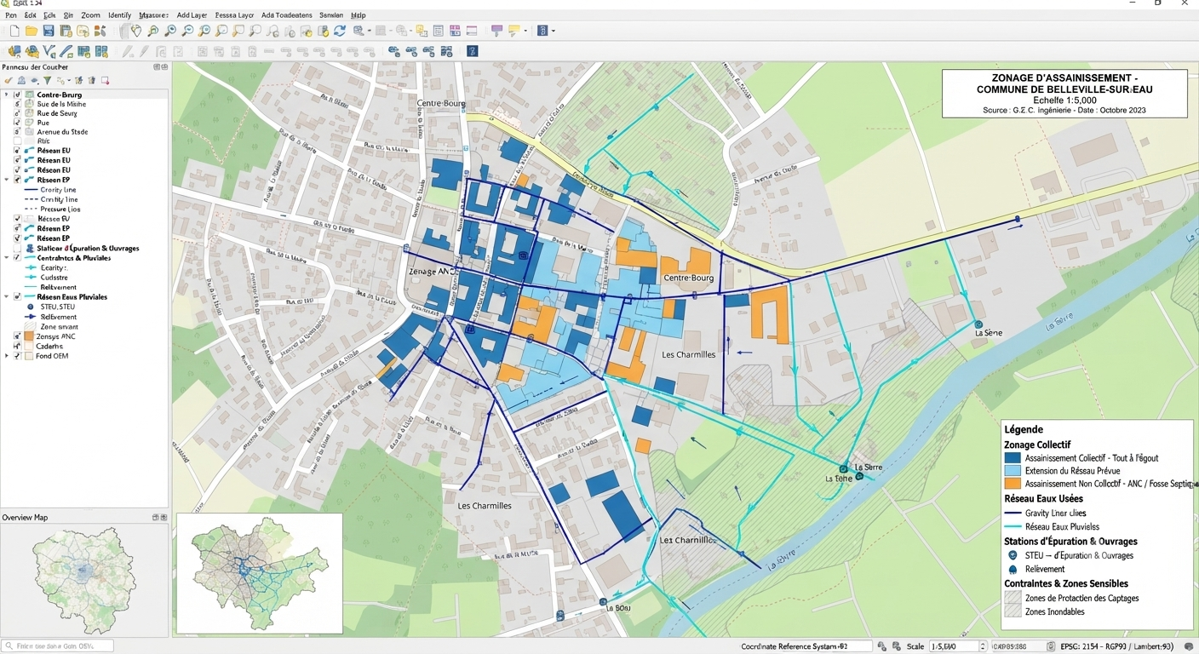Screen dimensions: 1199x654
Task: Toggle Arenue du Stade layer checkbox
Action: pos(18,132)
